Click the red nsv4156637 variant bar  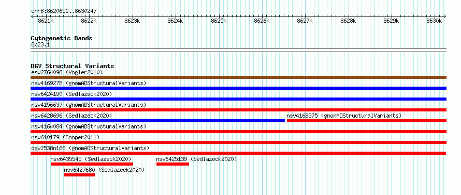[x=238, y=110]
